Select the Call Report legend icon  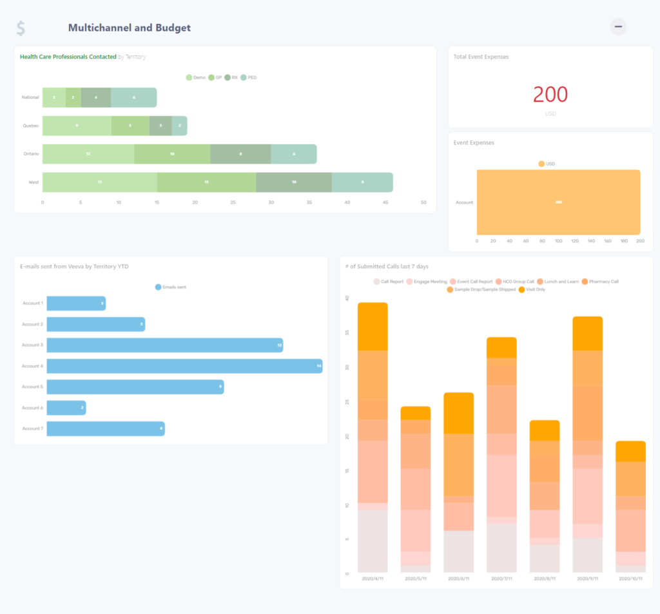point(376,281)
